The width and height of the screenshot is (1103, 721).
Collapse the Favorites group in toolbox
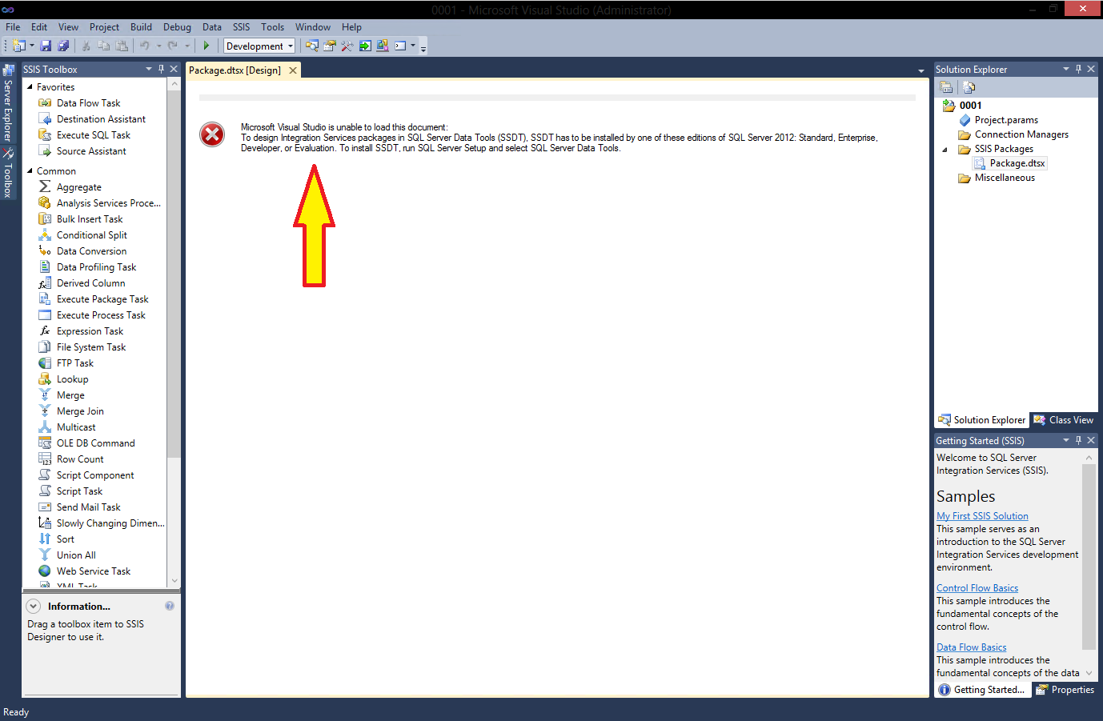tap(30, 86)
